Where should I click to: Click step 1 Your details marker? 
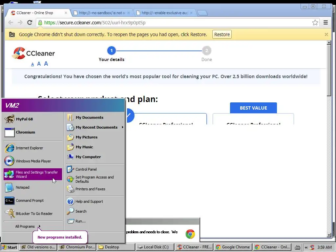[112, 51]
